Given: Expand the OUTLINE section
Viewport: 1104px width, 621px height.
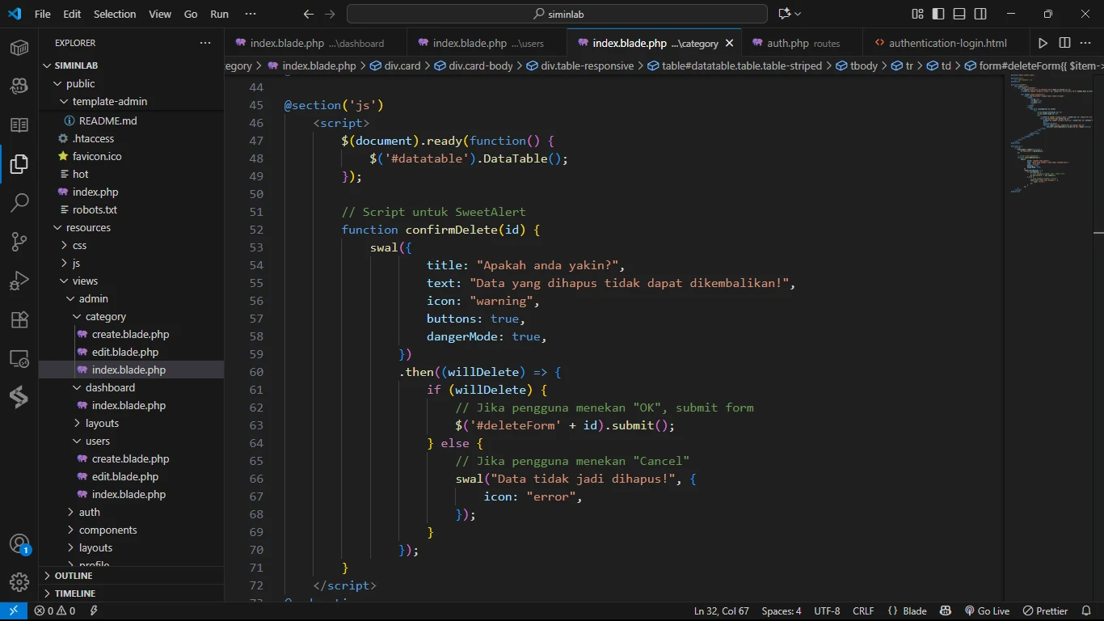Looking at the screenshot, I should 74,576.
